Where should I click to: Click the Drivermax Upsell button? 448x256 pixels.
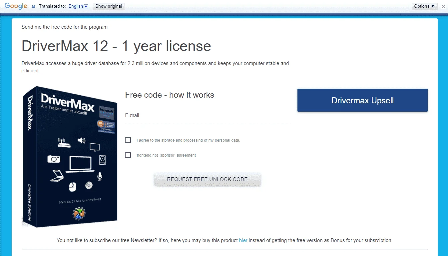(x=362, y=100)
